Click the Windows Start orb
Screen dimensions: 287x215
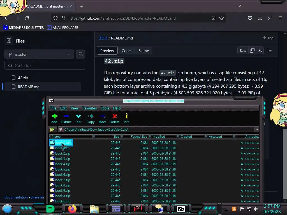[x=7, y=209]
